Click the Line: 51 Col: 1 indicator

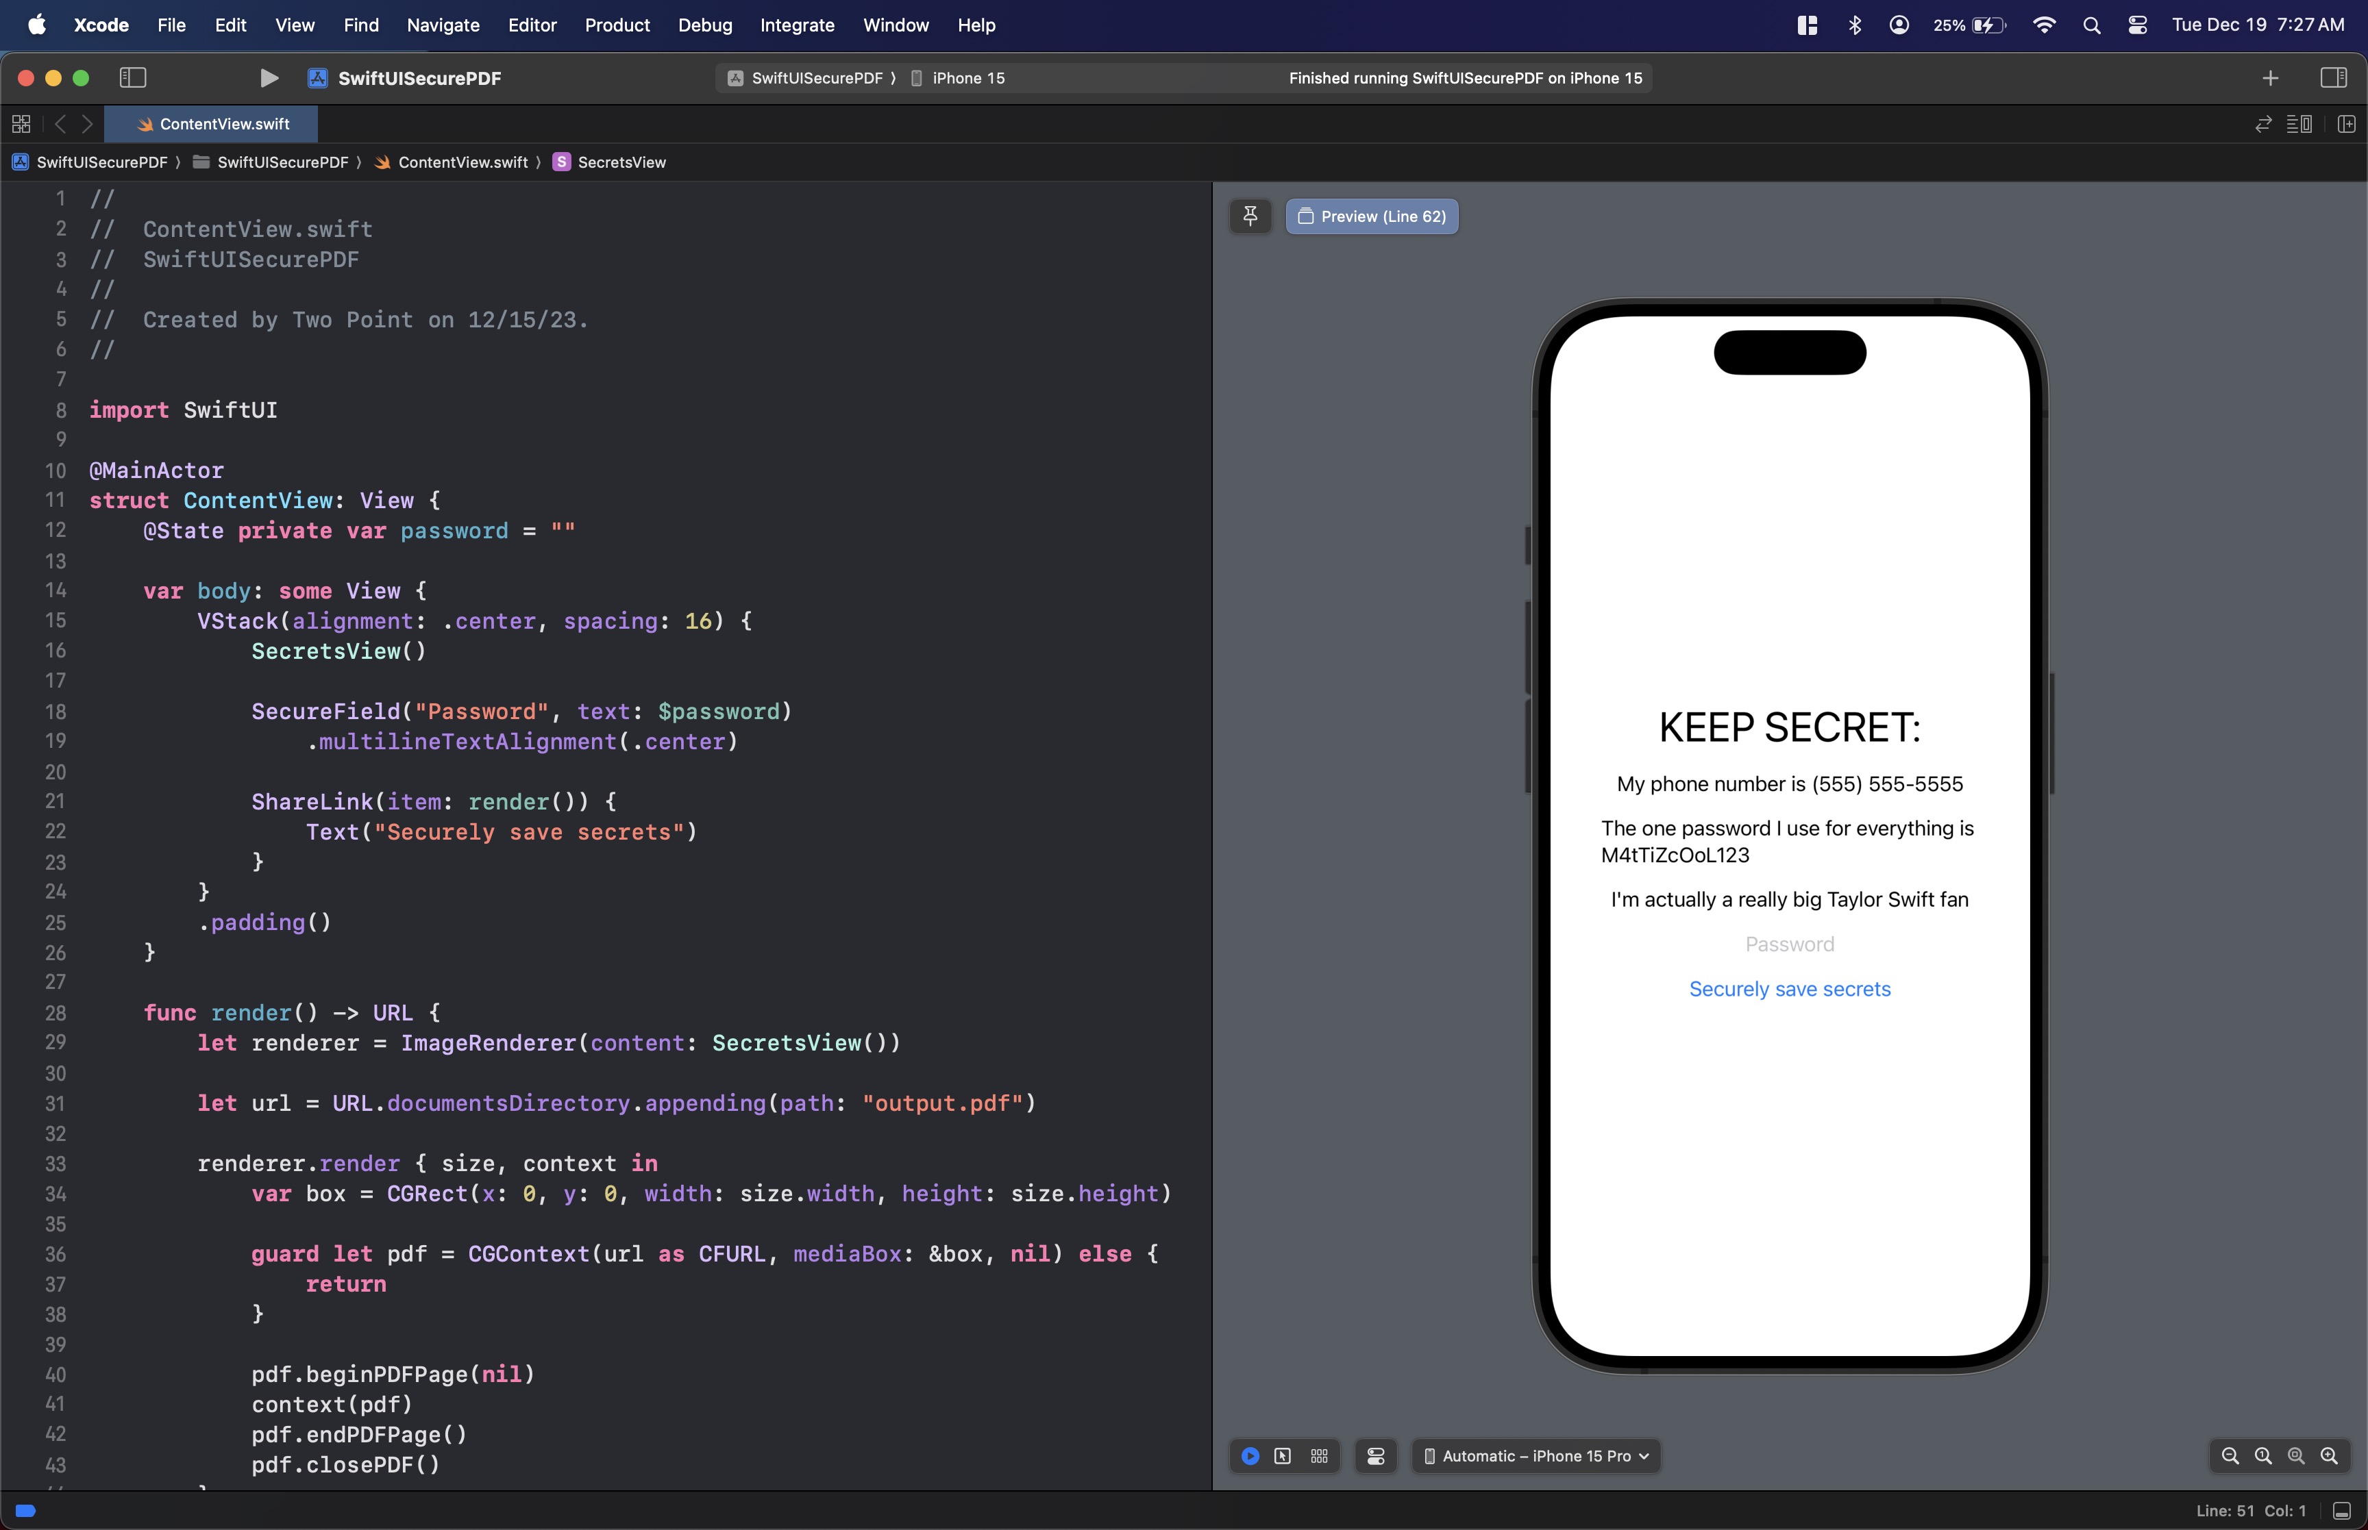tap(2249, 1510)
